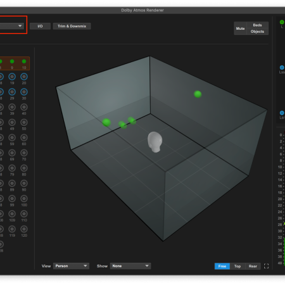
Task: Click the 20 mark on meter scale
Action: click(x=280, y=199)
